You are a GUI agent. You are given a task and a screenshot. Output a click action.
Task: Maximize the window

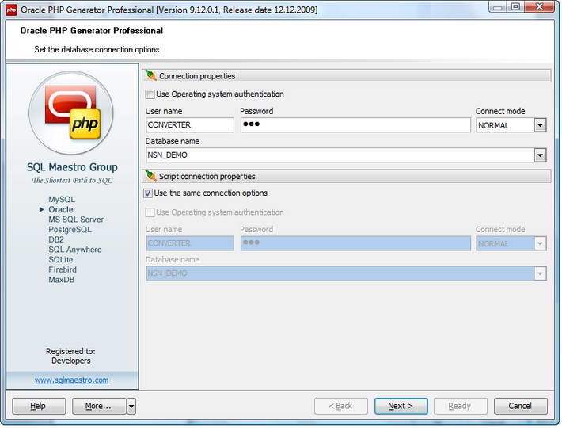tap(515, 7)
